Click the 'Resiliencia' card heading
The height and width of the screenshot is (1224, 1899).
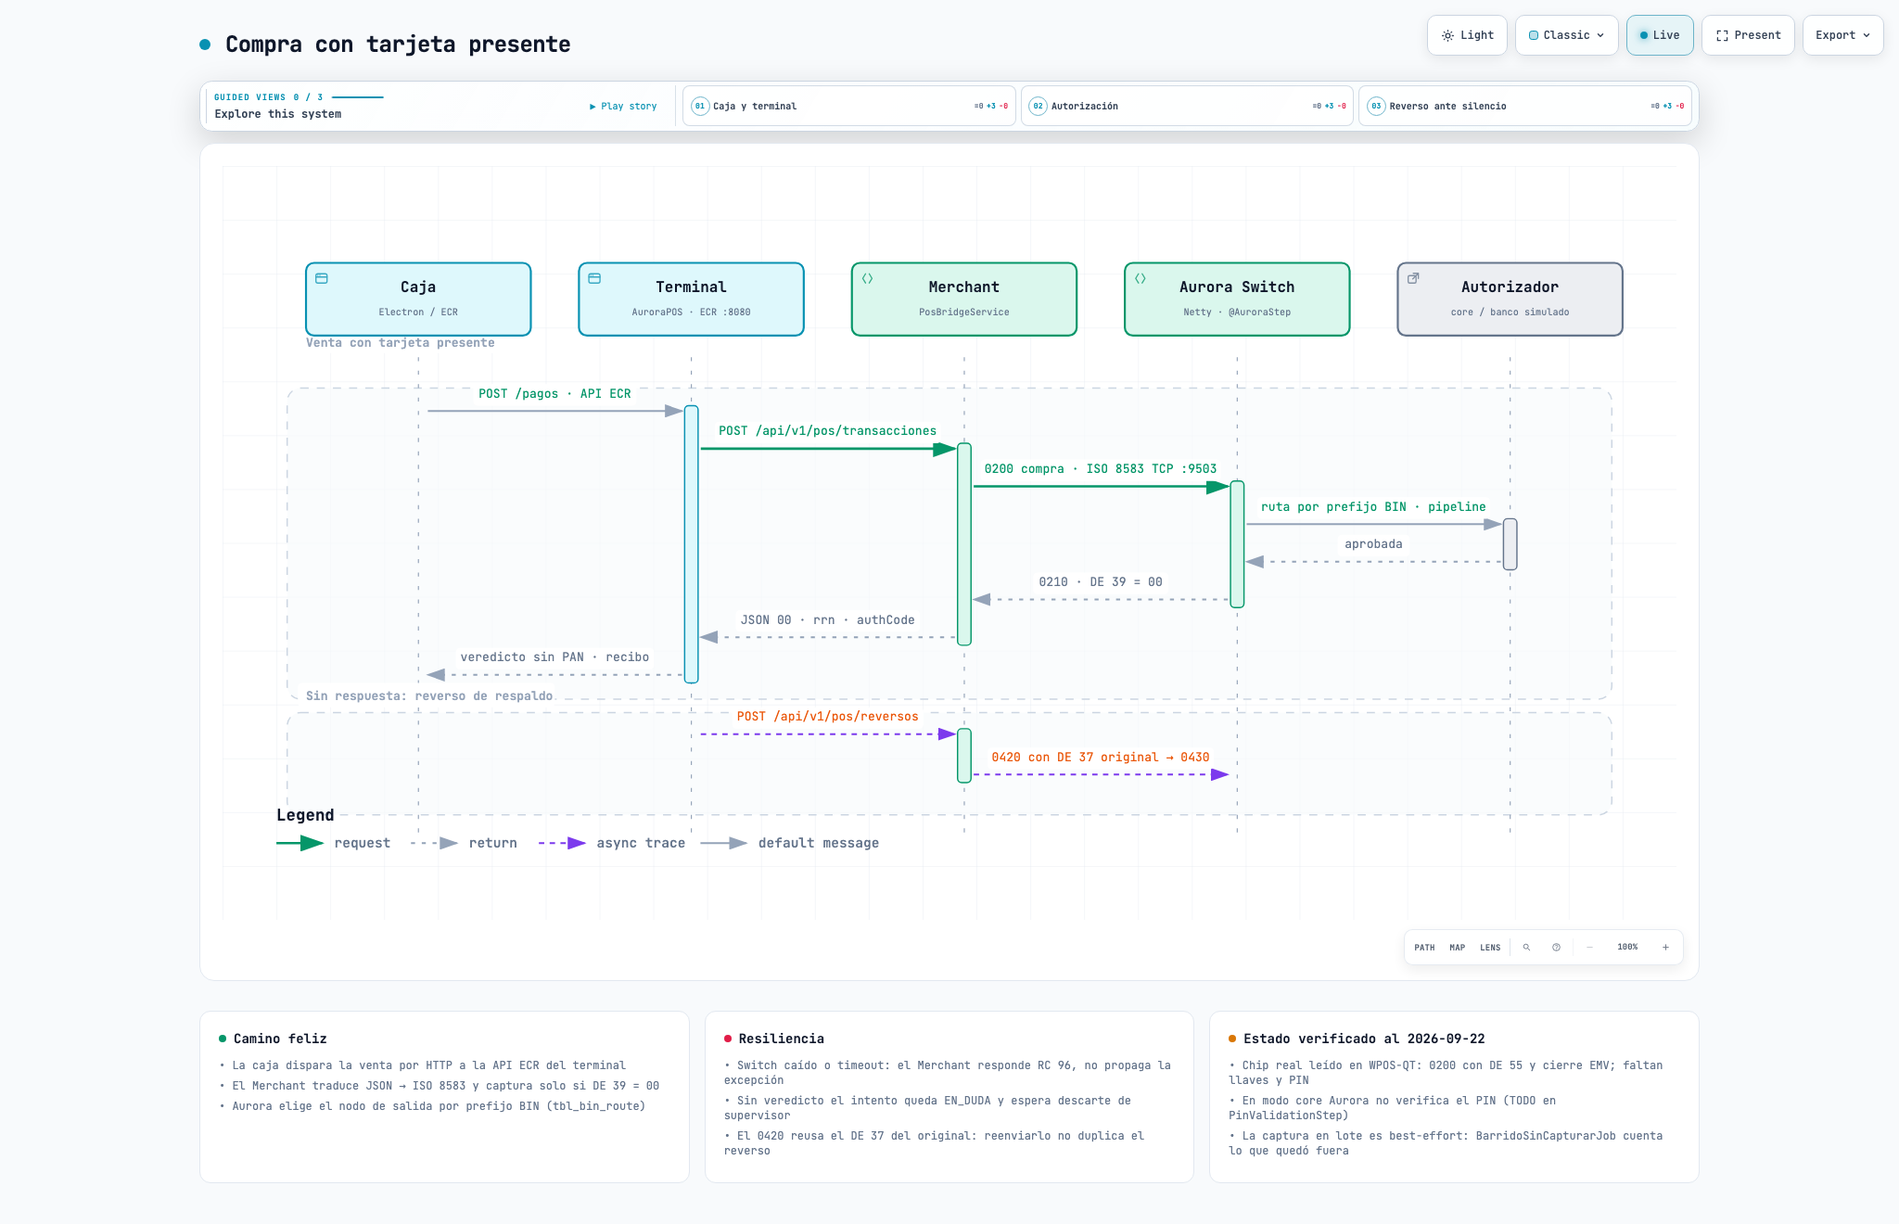(781, 1039)
